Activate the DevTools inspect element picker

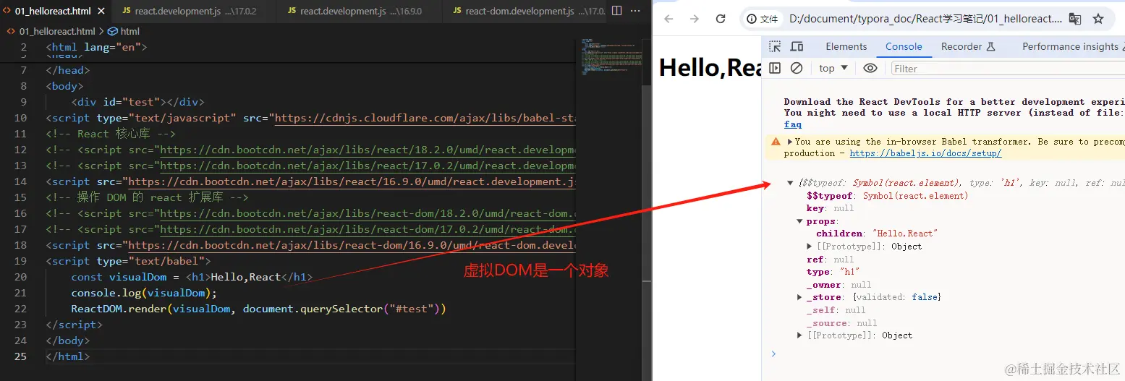[x=775, y=47]
